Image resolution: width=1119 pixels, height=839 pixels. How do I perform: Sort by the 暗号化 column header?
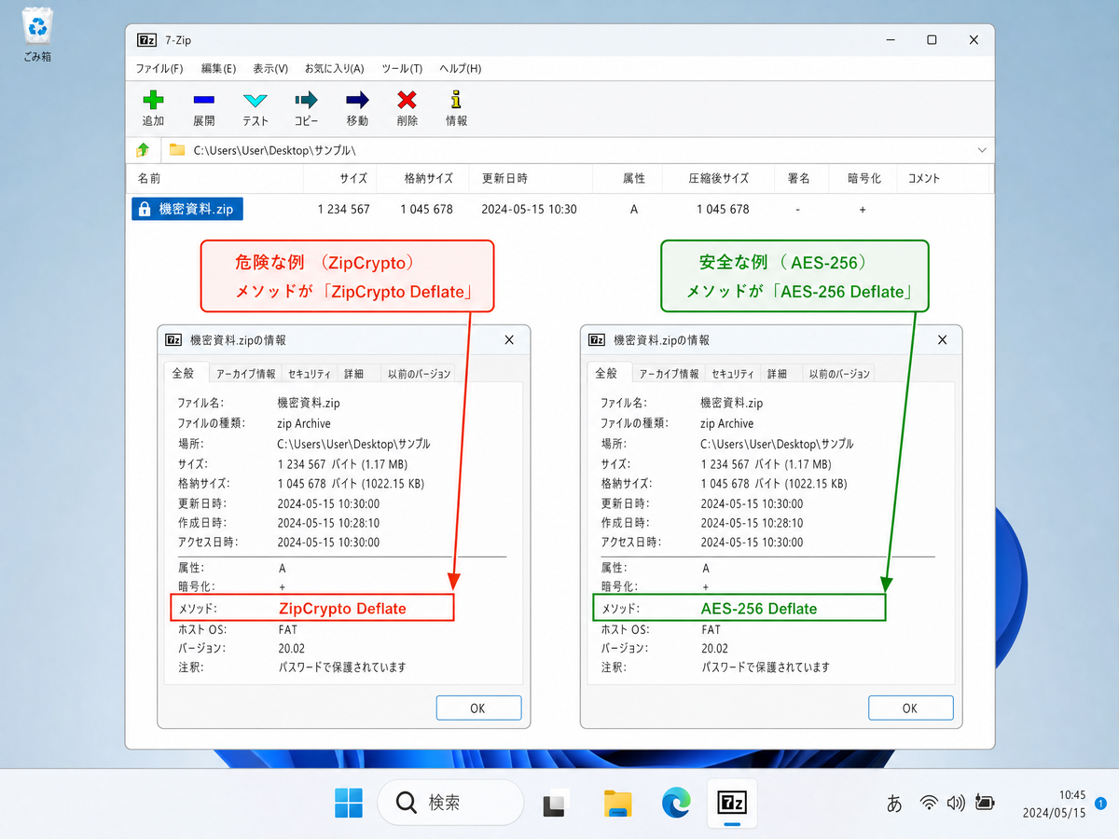[x=863, y=178]
